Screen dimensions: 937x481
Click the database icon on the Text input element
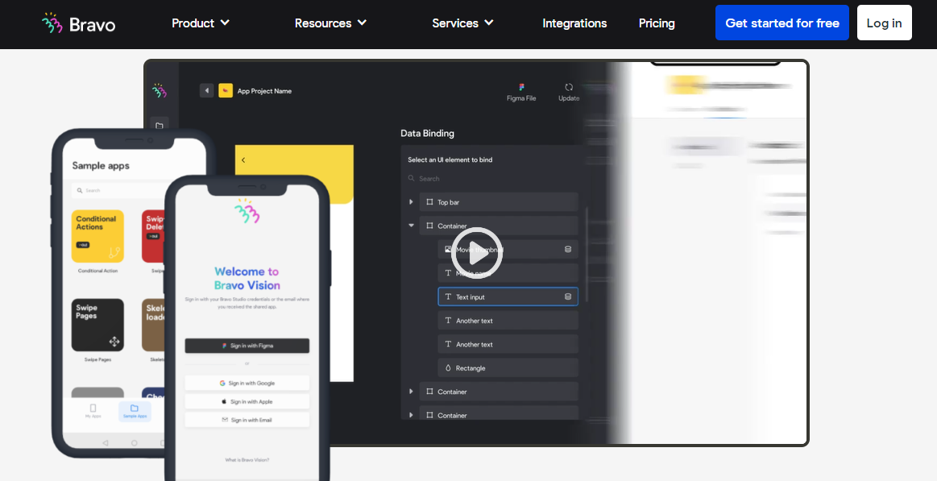(x=570, y=296)
